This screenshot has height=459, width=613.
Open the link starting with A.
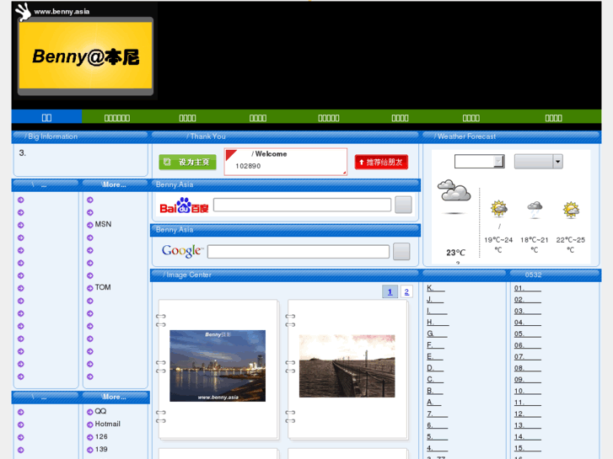[x=434, y=402]
